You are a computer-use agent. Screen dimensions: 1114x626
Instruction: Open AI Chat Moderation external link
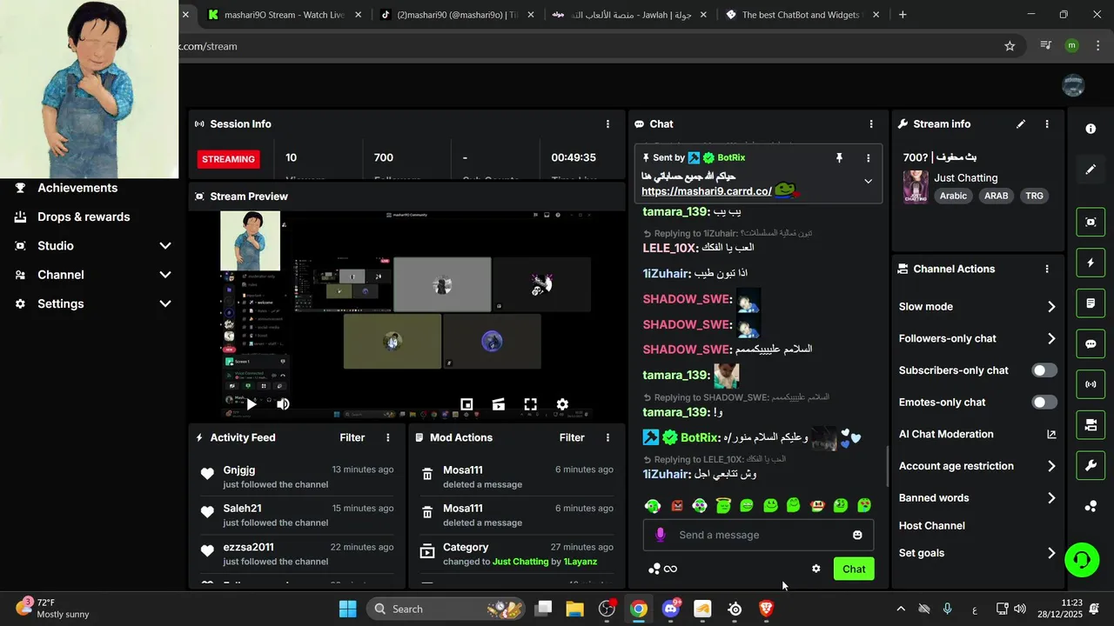(1051, 435)
